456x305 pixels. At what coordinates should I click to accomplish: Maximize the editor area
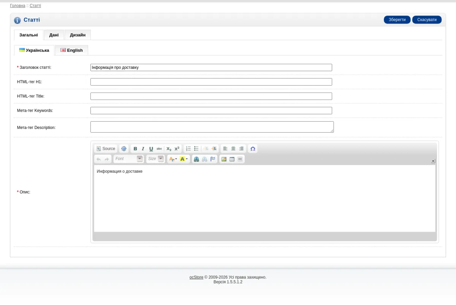tap(124, 149)
